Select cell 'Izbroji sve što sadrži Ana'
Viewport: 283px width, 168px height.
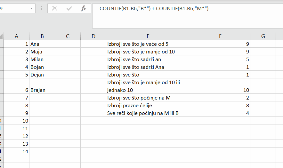[x=148, y=67]
